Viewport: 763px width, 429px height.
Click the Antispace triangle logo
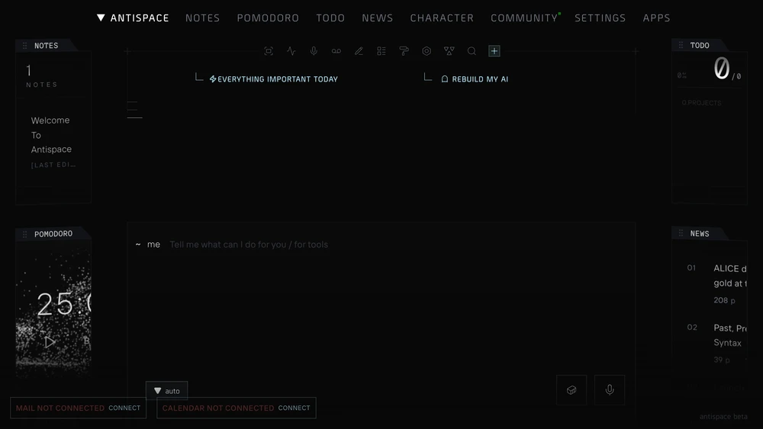pyautogui.click(x=101, y=18)
